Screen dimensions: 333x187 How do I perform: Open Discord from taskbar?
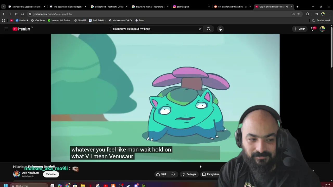click(136, 185)
